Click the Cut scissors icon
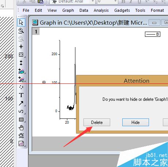The height and width of the screenshot is (167, 168). 25,1
